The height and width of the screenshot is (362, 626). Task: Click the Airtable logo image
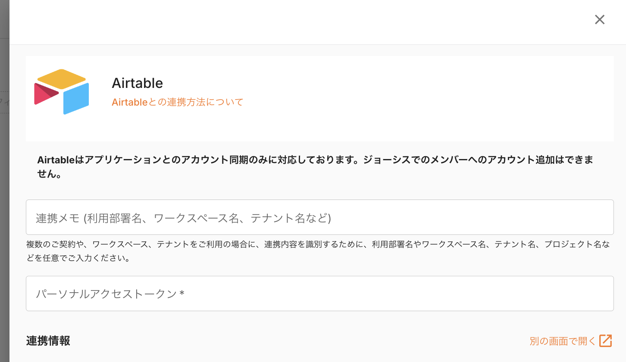coord(62,92)
